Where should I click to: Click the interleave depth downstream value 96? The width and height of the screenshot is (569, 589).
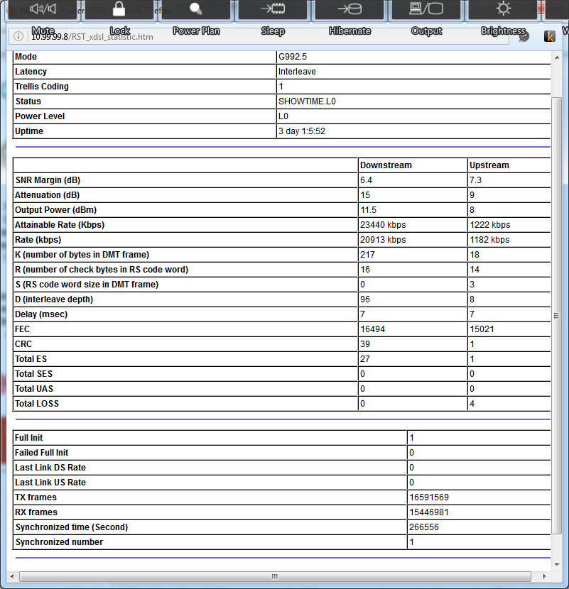point(365,299)
